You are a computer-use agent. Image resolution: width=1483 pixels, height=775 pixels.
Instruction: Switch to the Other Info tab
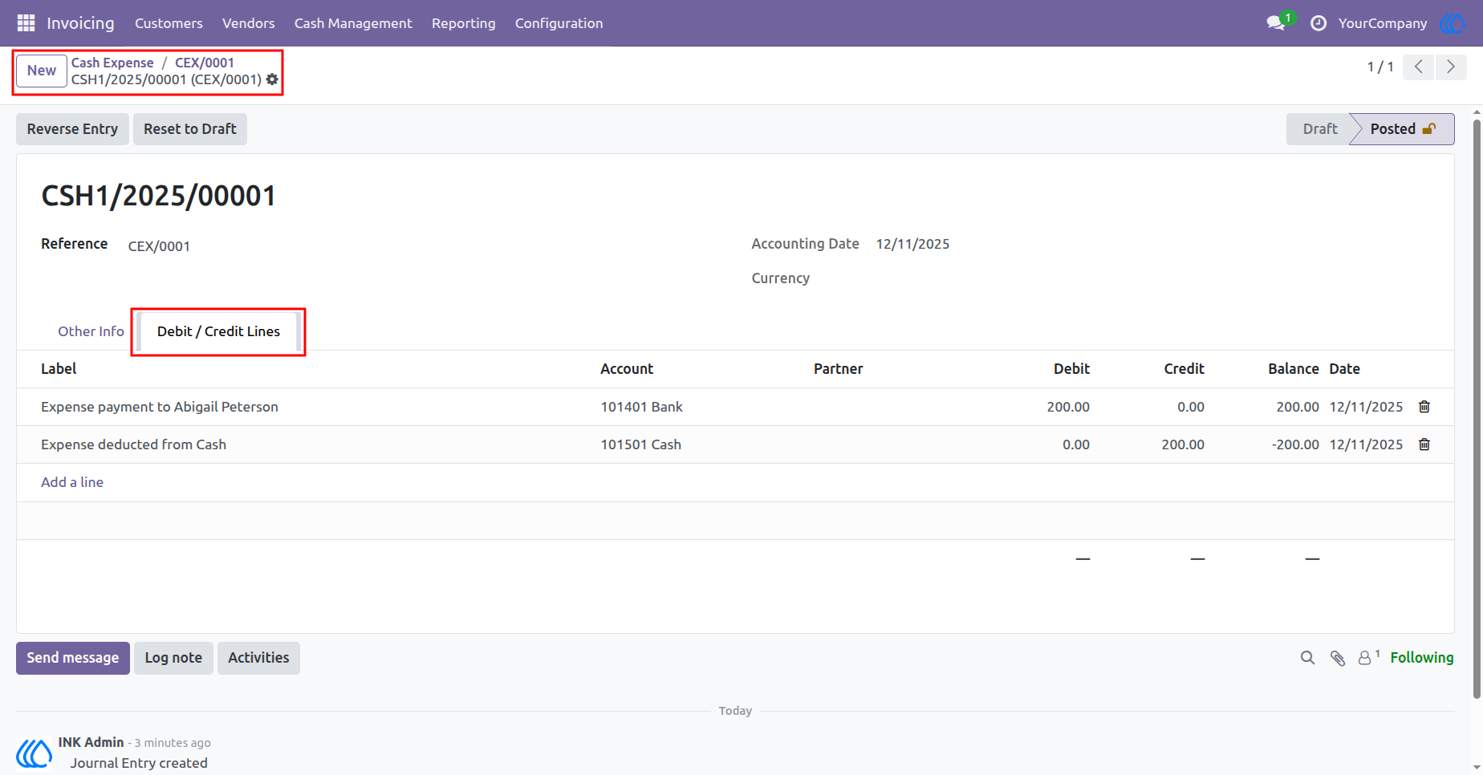[91, 331]
